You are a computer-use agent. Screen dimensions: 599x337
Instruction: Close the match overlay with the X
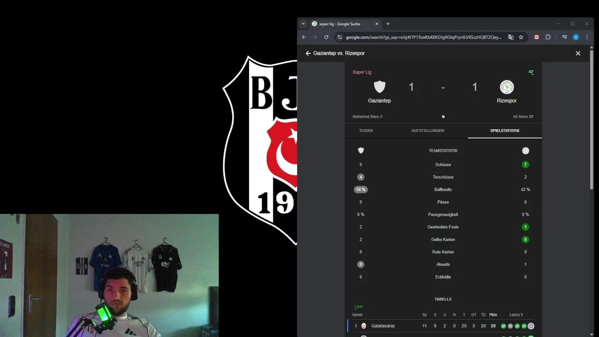578,53
